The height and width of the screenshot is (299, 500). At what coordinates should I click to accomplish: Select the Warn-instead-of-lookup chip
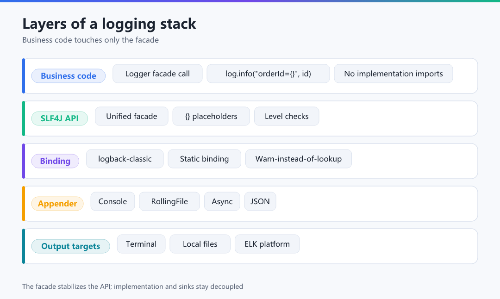[299, 159]
